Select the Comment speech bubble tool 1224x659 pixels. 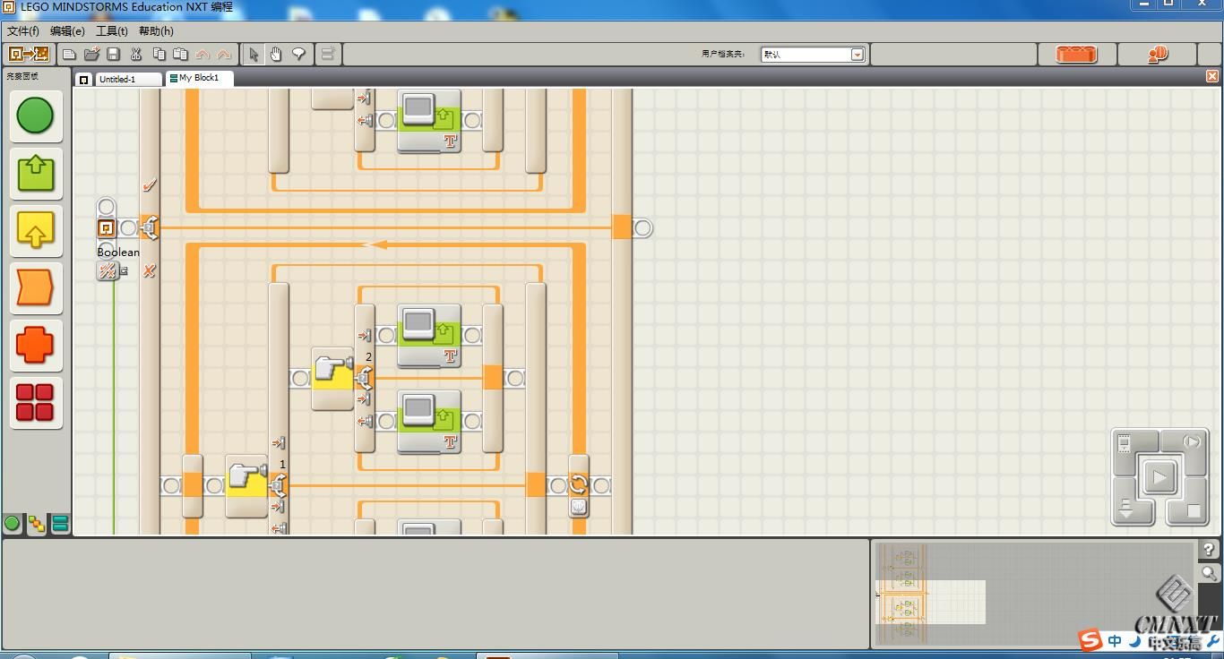coord(298,55)
